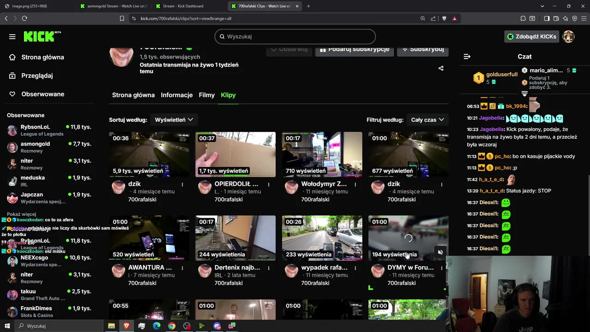Screen dimensions: 590x332
Task: Open Google Chrome from taskbar
Action: pyautogui.click(x=171, y=326)
